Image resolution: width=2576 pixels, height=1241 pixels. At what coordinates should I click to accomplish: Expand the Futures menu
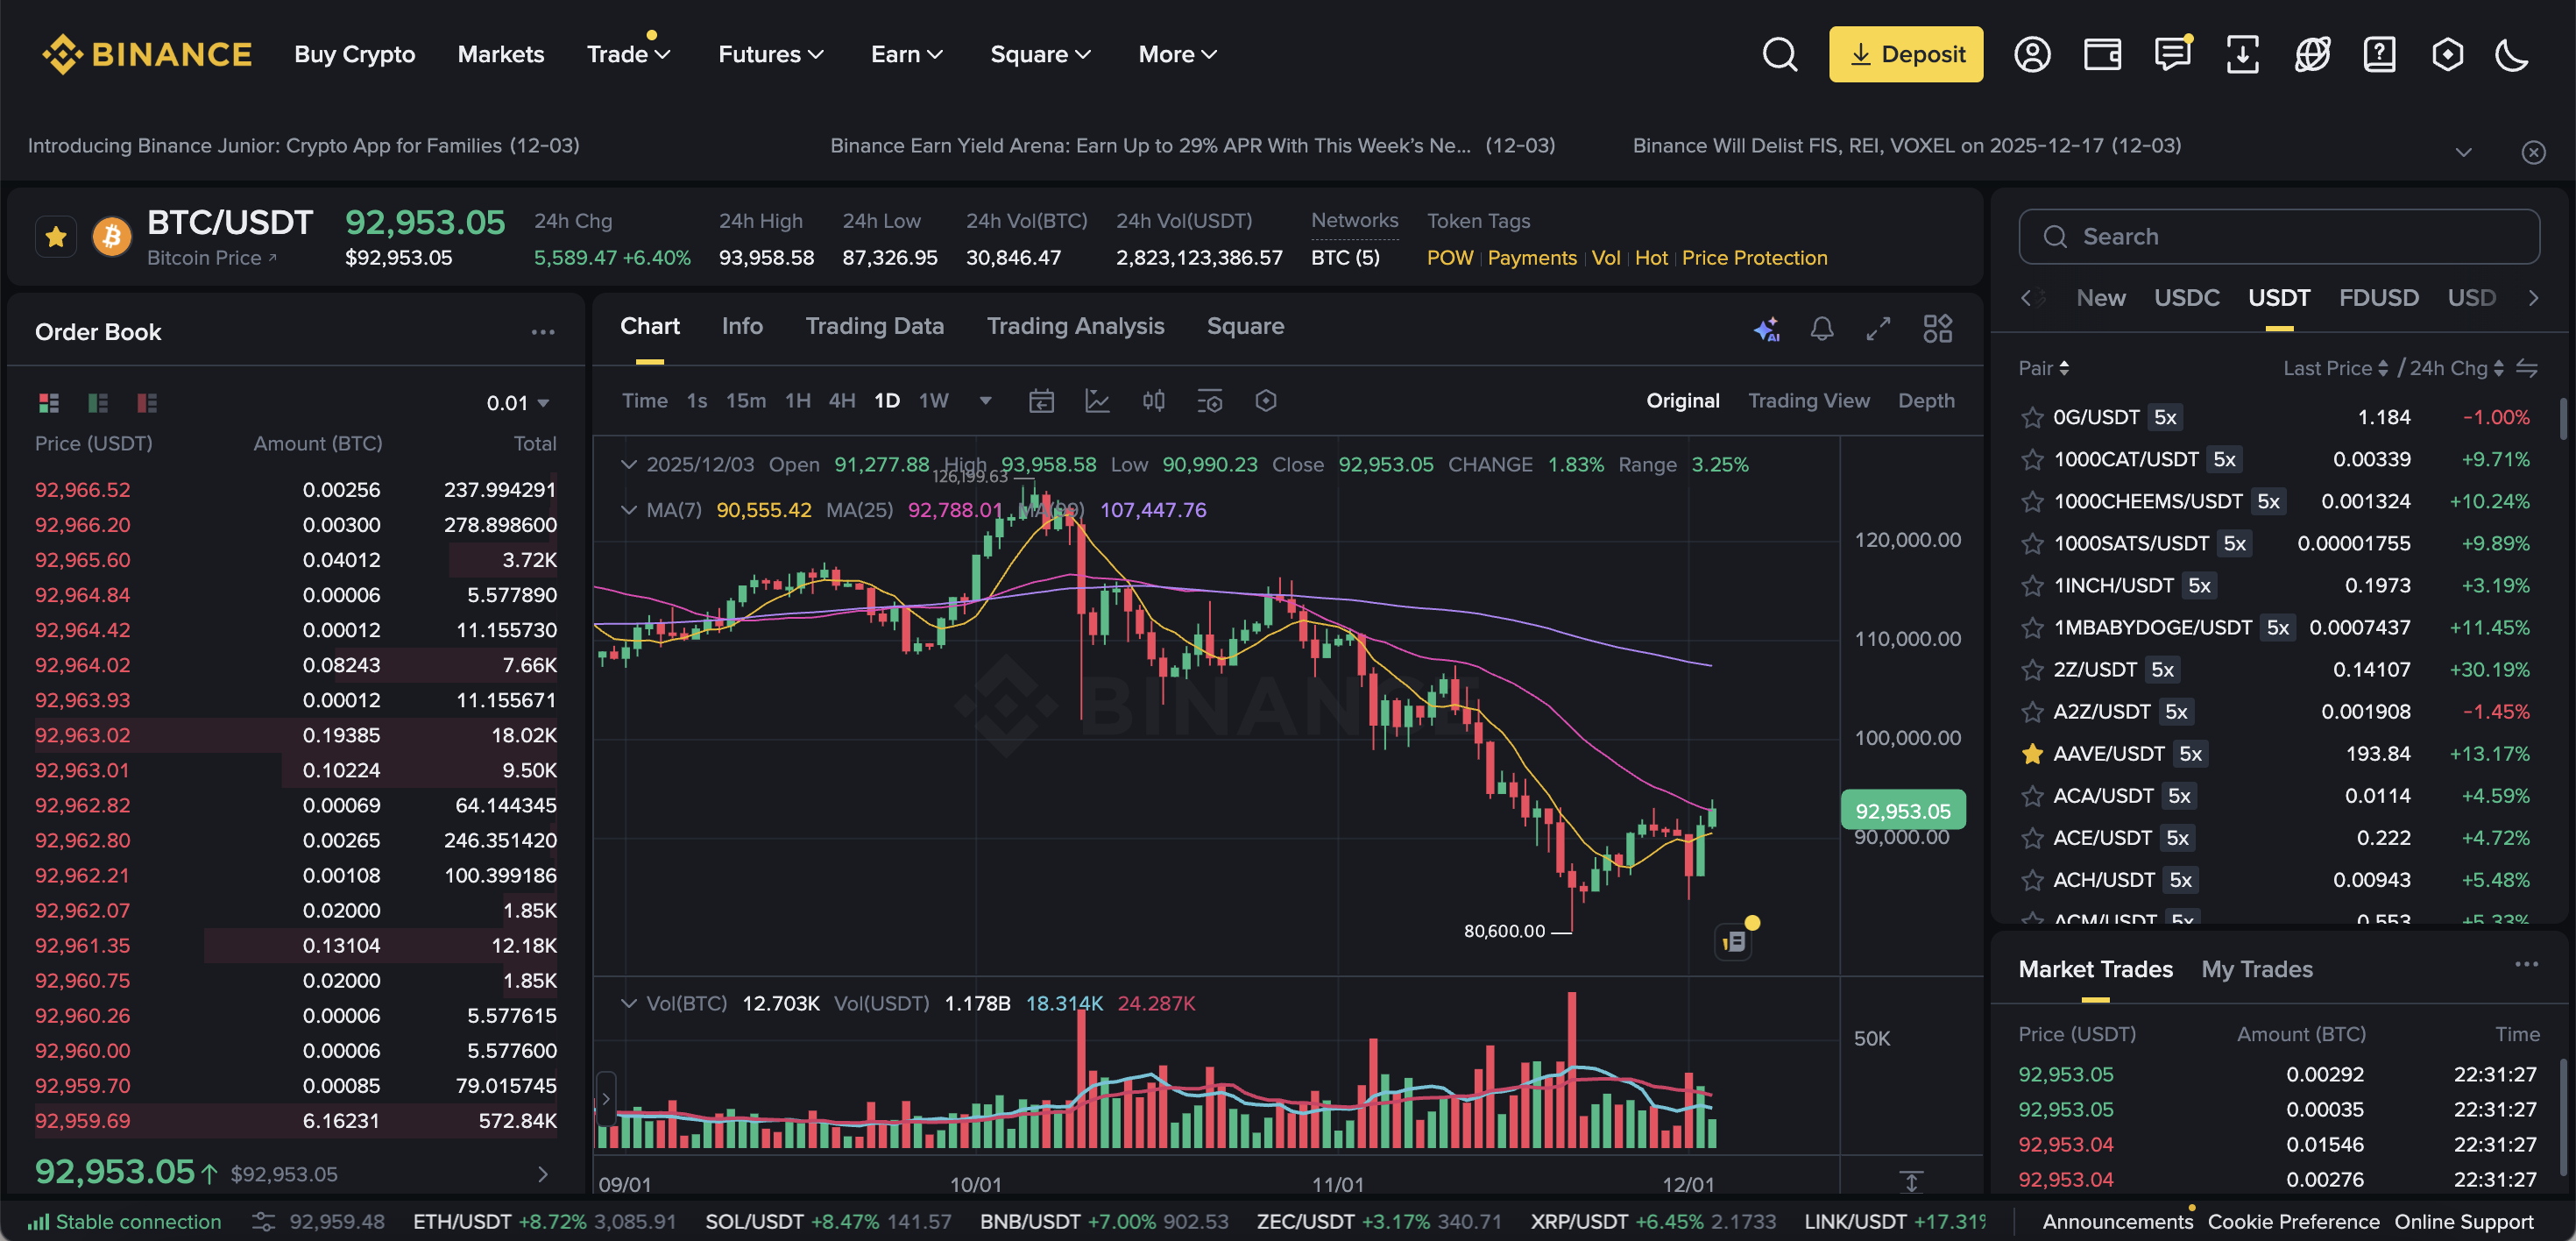pyautogui.click(x=770, y=54)
